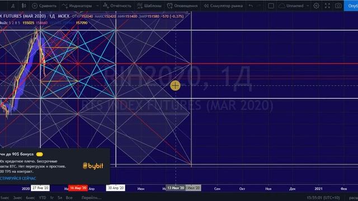Click the МИН 151400 low price value
This screenshot has width=358, height=201.
127,16
